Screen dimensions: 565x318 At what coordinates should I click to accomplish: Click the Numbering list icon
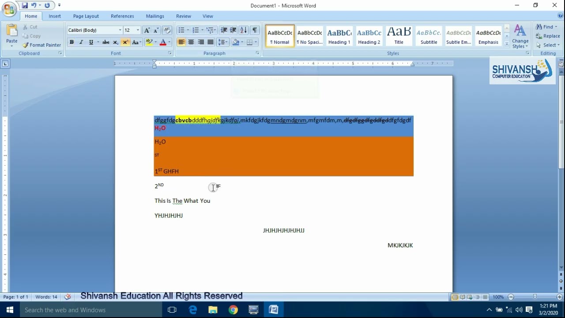196,30
